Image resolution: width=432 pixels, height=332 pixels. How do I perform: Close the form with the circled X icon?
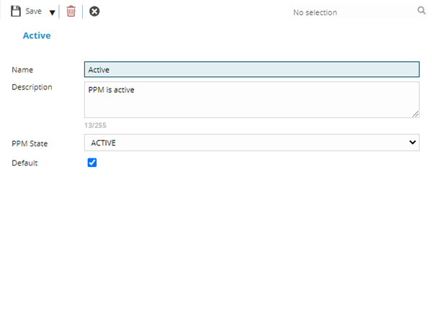click(x=94, y=12)
